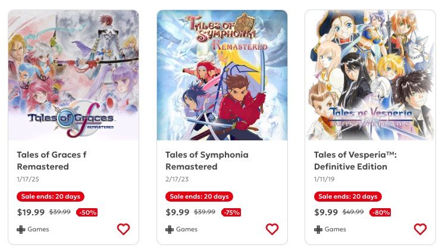Open Tales of Symphonia Remastered cover image
The height and width of the screenshot is (251, 442).
[222, 75]
